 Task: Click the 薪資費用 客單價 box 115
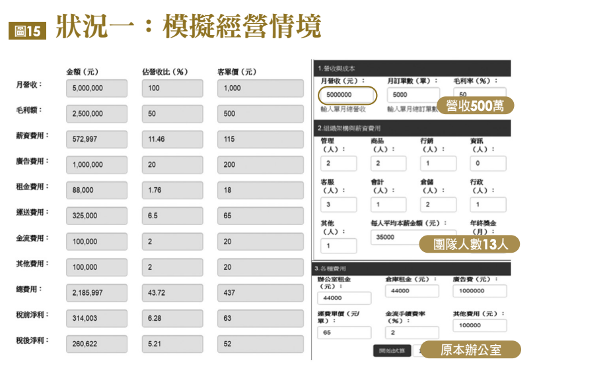(260, 139)
